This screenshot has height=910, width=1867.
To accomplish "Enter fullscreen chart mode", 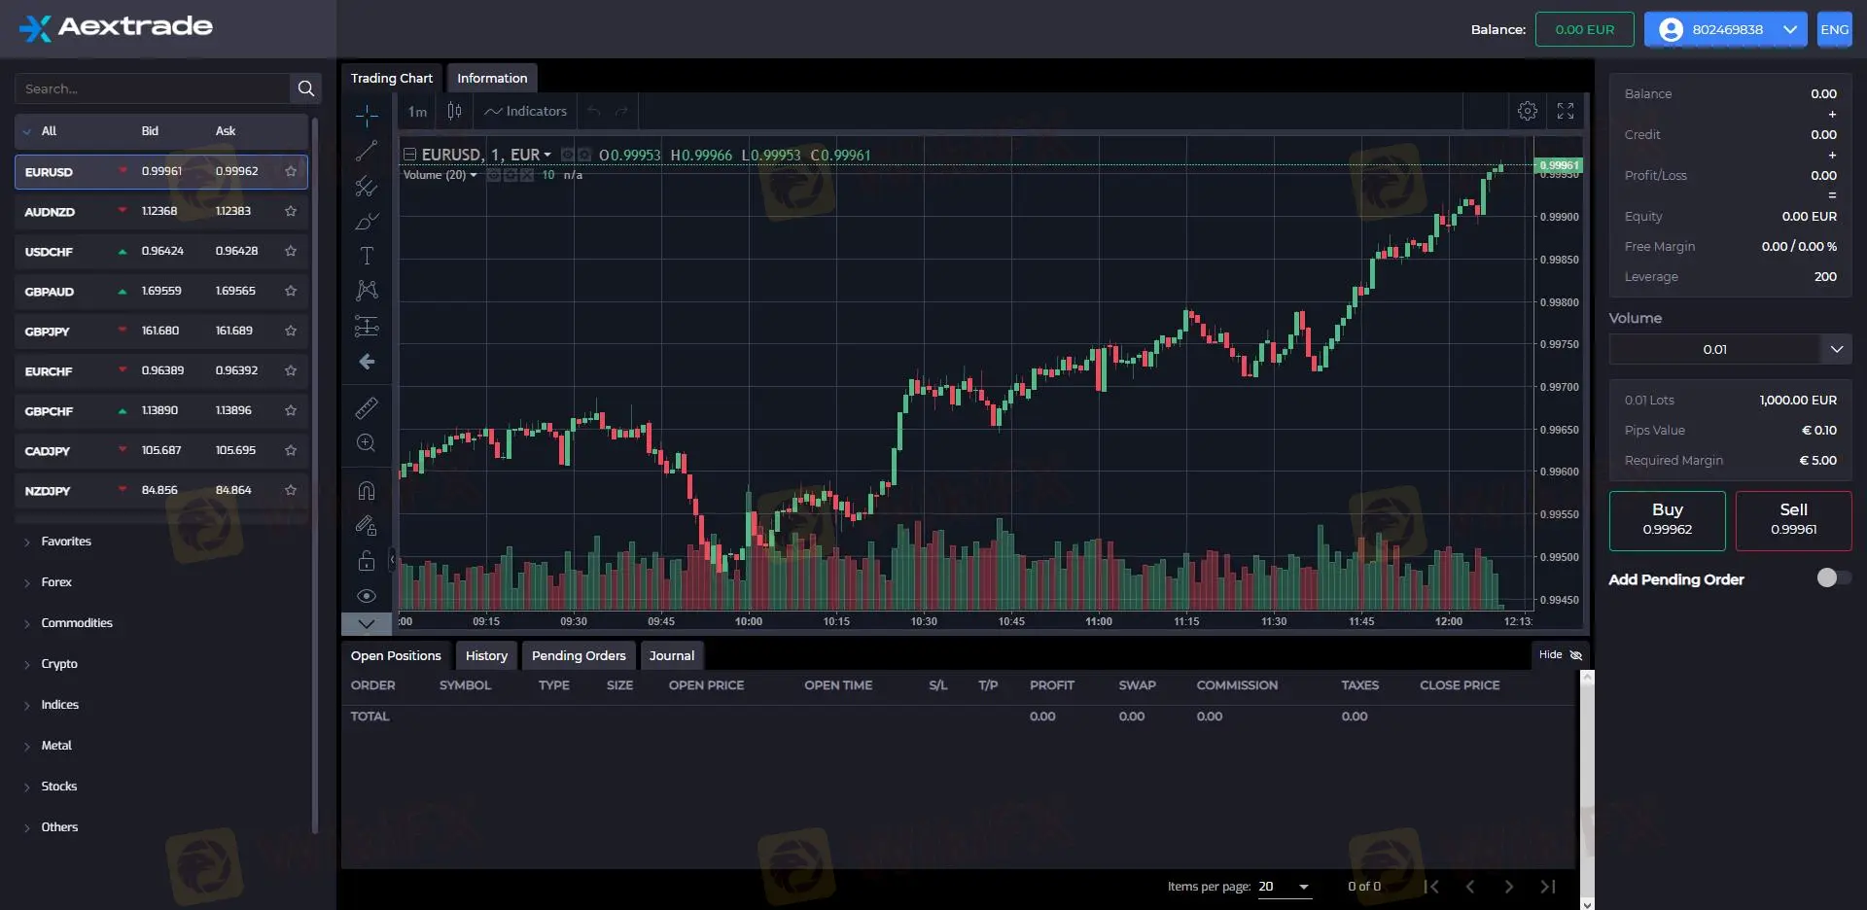I will 1564,111.
